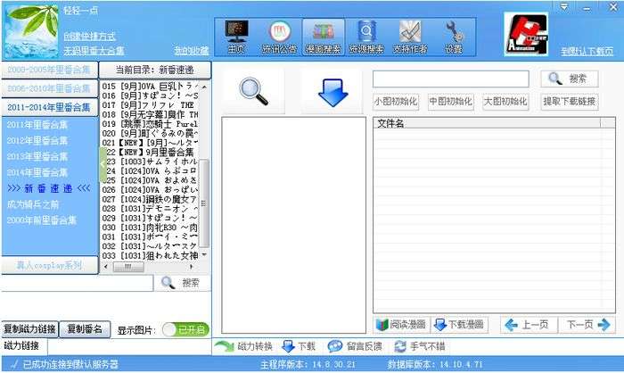Focus the top-right search input field
The height and width of the screenshot is (373, 624).
coord(450,79)
